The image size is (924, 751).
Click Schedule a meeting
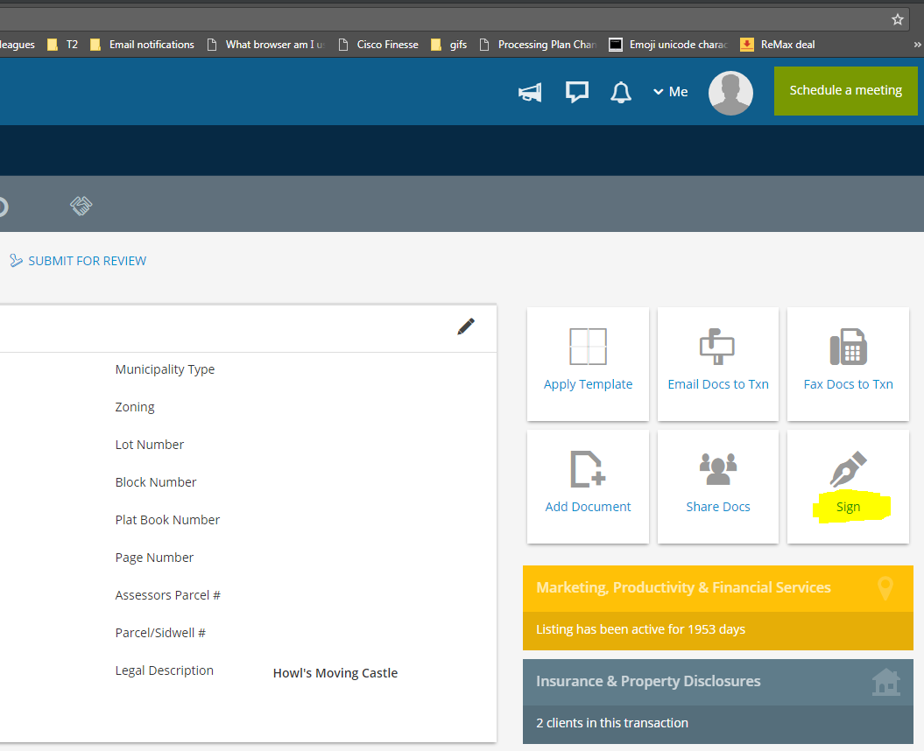pyautogui.click(x=844, y=89)
